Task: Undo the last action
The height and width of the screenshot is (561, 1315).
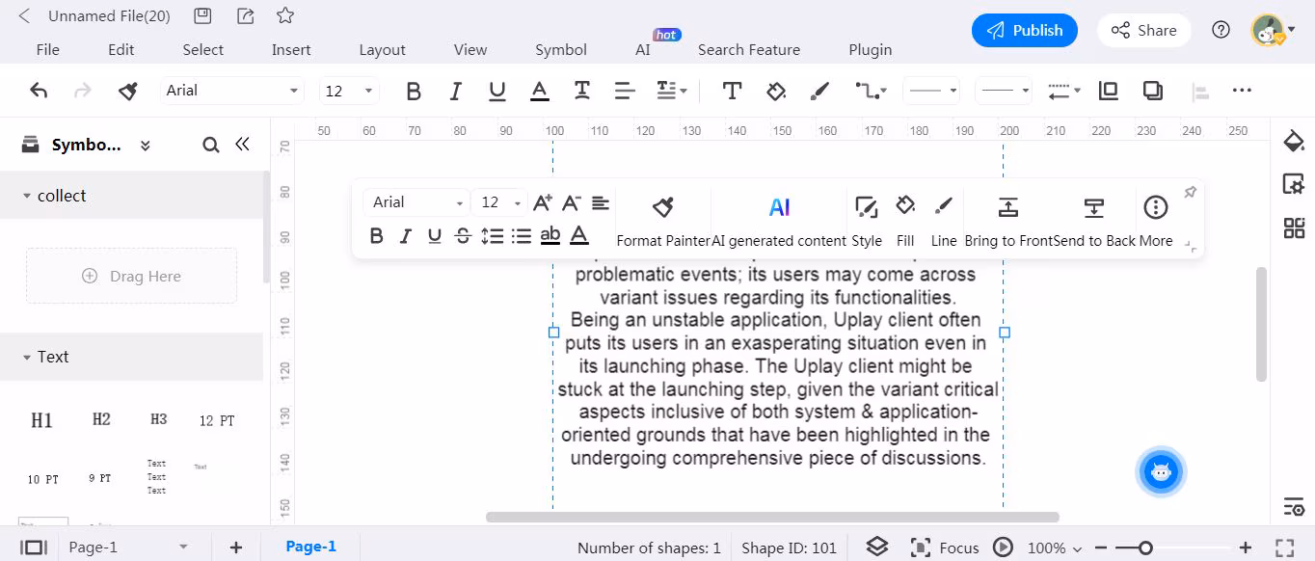Action: point(39,91)
